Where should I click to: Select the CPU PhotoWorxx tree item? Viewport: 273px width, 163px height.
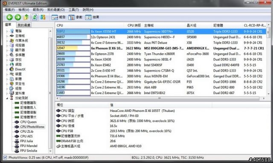click(32, 127)
